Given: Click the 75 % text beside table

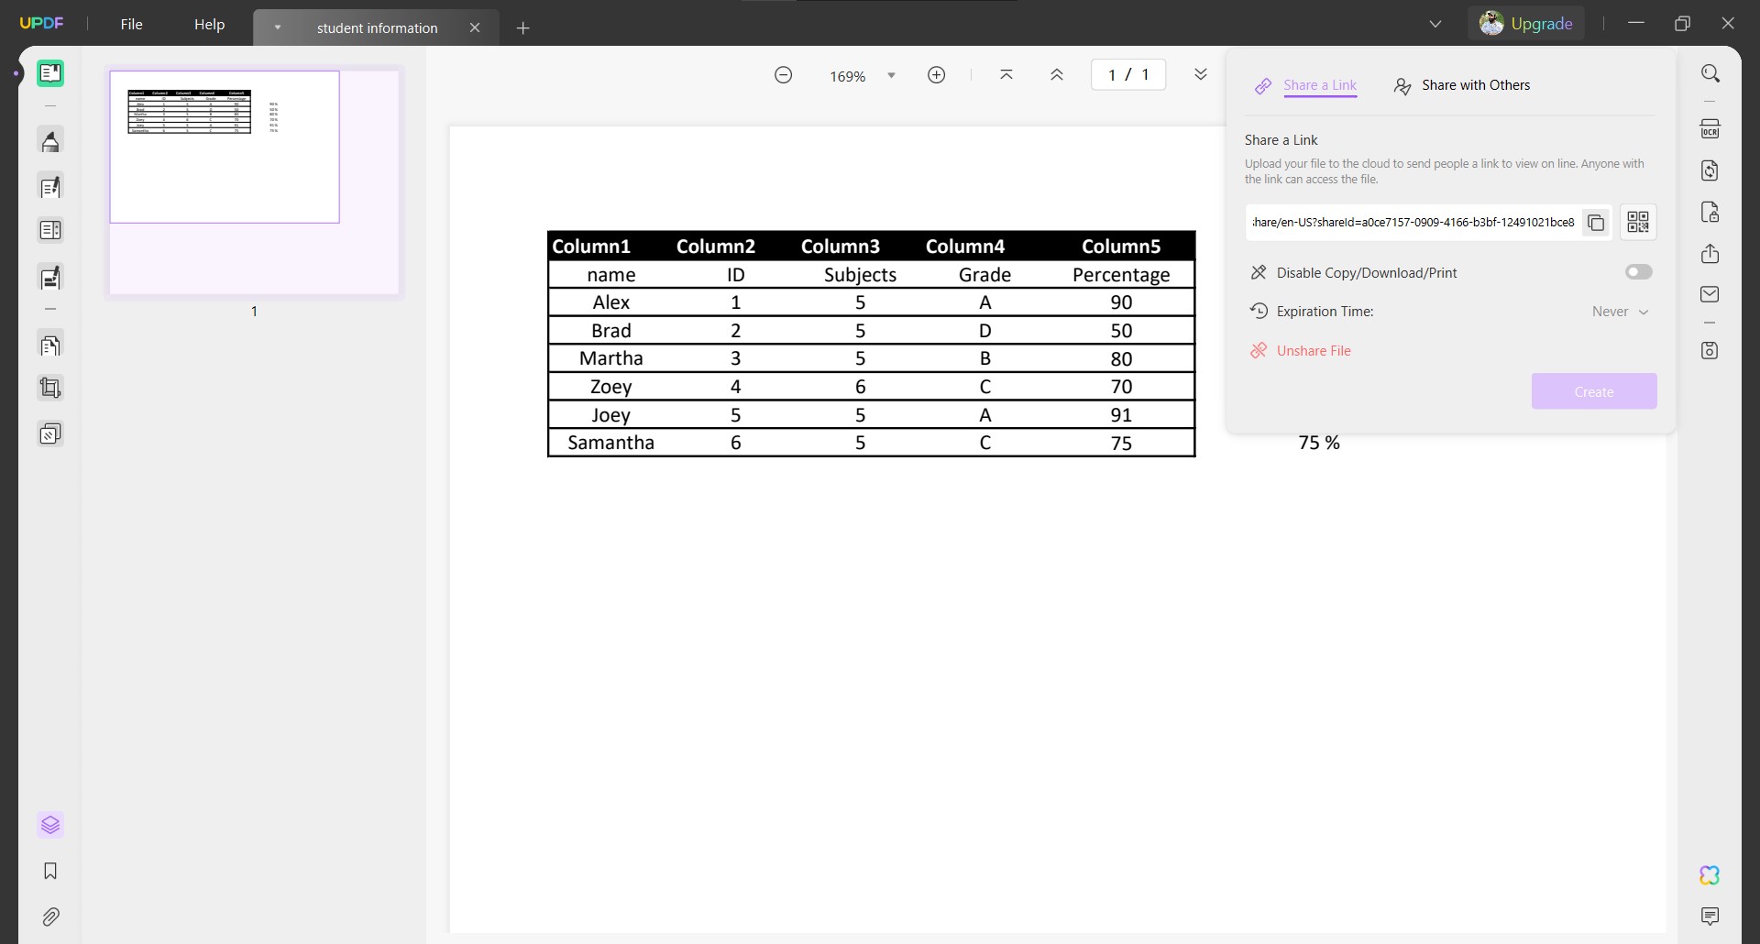Looking at the screenshot, I should 1319,443.
